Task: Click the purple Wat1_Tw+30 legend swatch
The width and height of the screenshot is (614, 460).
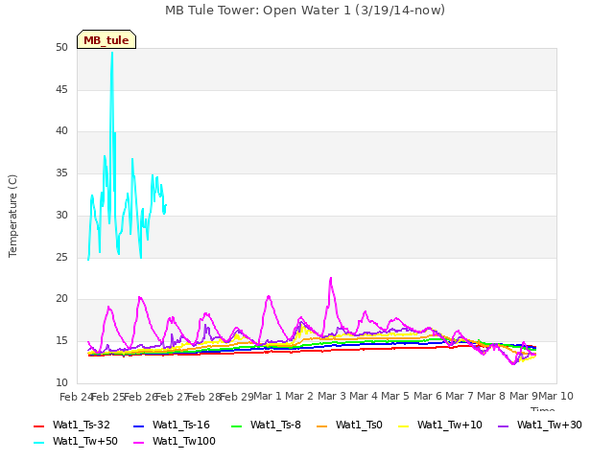Action: pos(503,425)
